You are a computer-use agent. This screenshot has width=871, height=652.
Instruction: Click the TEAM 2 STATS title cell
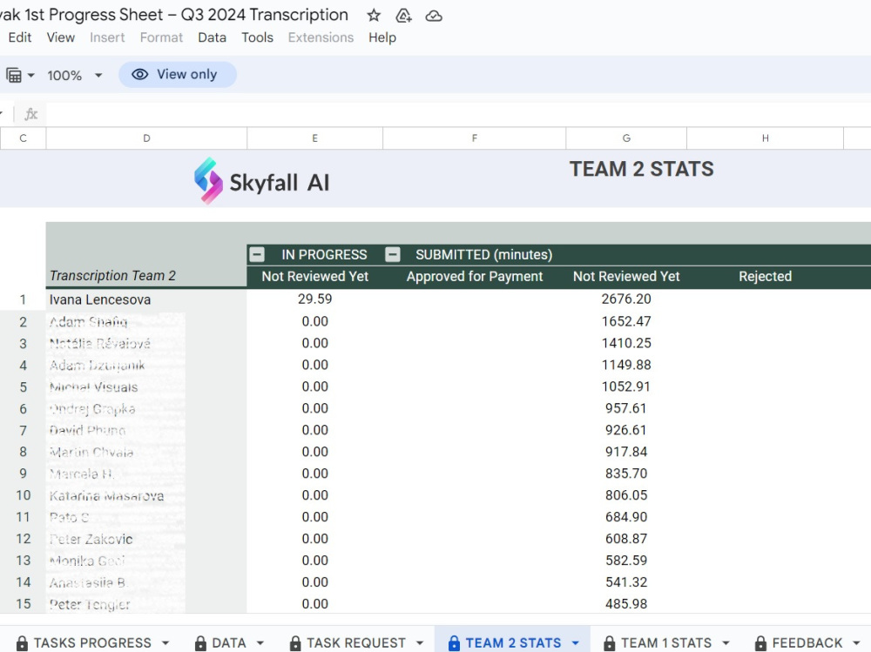click(x=642, y=170)
